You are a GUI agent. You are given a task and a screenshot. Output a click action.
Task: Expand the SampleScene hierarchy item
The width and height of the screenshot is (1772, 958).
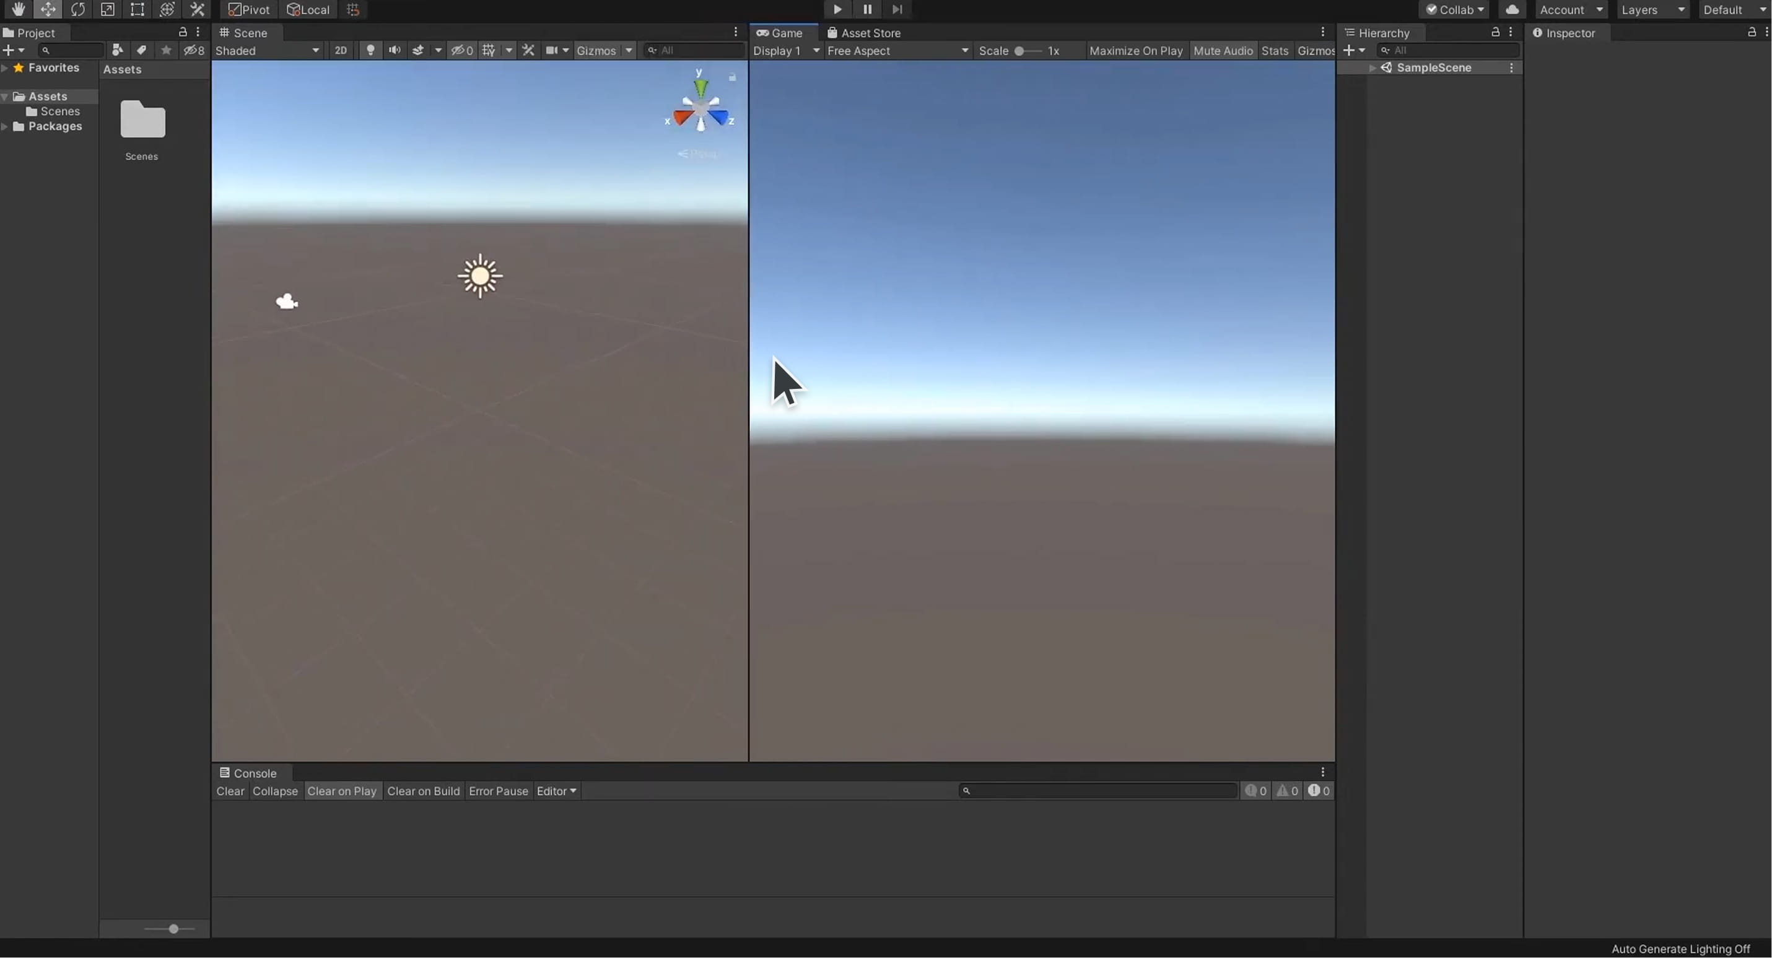tap(1373, 68)
